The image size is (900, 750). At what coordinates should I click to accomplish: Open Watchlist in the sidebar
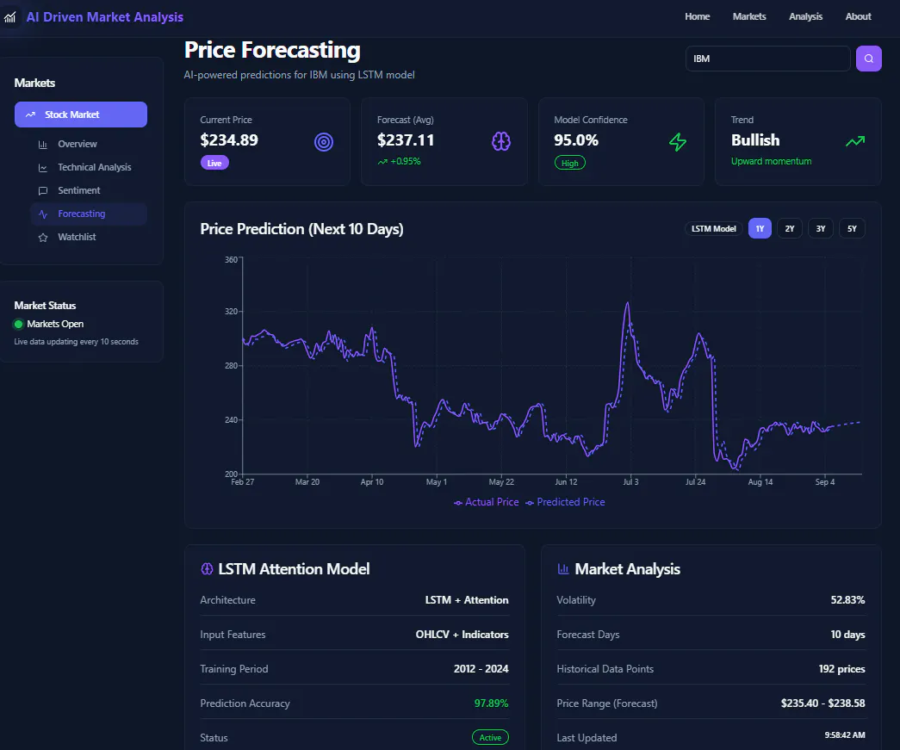89,237
